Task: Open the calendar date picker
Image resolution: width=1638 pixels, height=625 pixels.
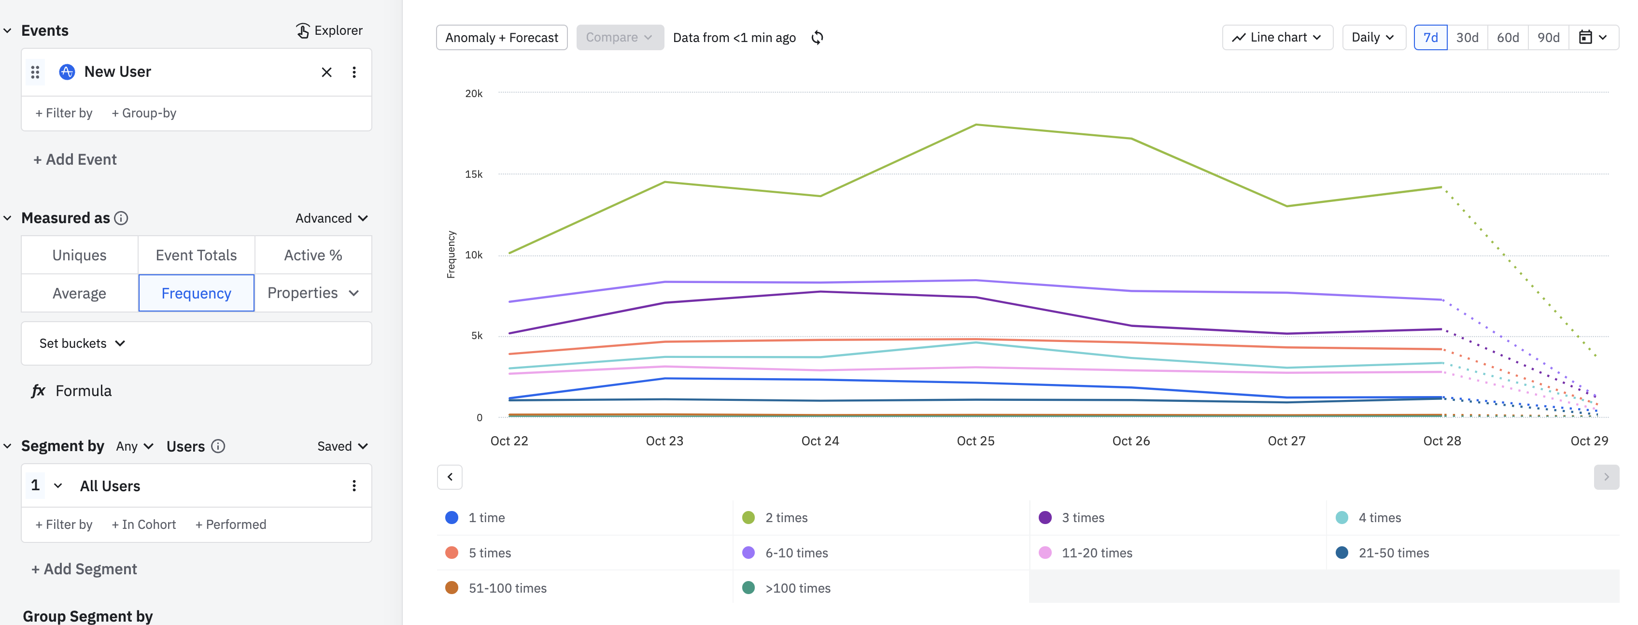Action: point(1593,38)
